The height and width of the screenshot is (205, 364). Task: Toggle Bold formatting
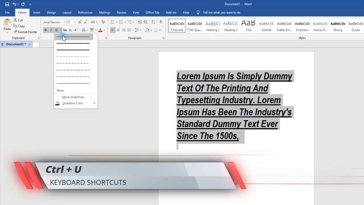tap(45, 30)
